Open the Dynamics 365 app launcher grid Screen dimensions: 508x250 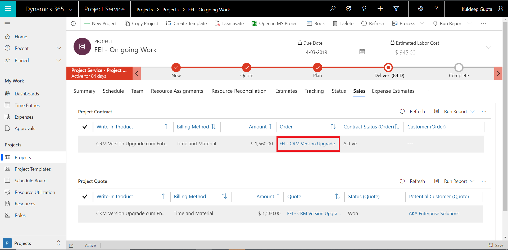(8, 9)
